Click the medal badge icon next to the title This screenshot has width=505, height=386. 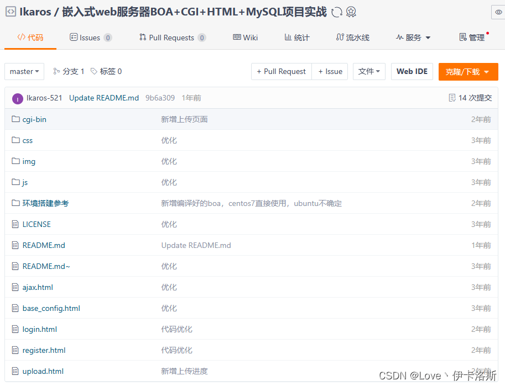[351, 12]
